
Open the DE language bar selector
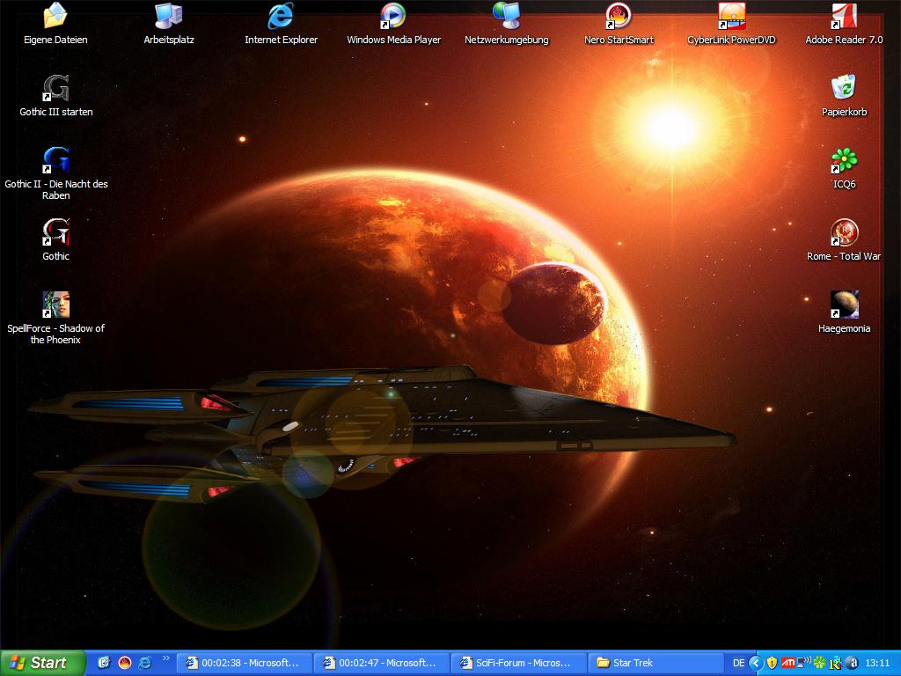(x=738, y=663)
